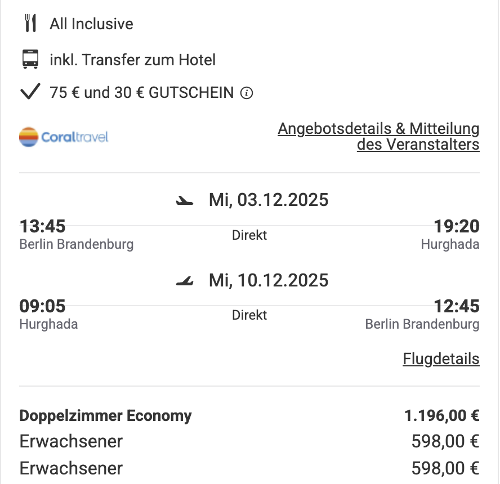
Task: Click the 09:05 departure time from Hurghada
Action: tap(42, 307)
